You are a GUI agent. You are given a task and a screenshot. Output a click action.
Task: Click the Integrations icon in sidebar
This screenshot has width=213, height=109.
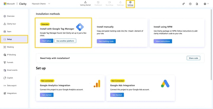5,93
